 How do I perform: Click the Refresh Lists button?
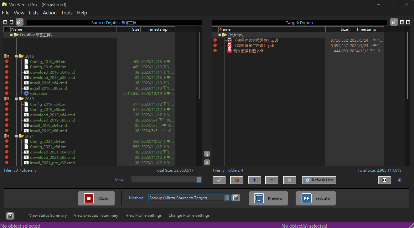click(319, 180)
